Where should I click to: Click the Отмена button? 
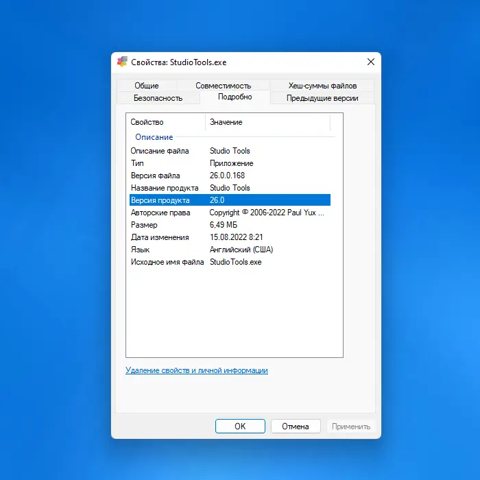(296, 426)
